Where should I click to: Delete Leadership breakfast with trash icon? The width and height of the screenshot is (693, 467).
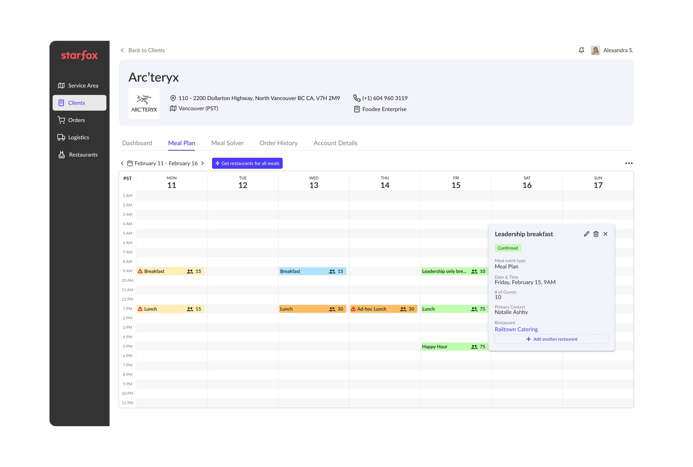[596, 234]
